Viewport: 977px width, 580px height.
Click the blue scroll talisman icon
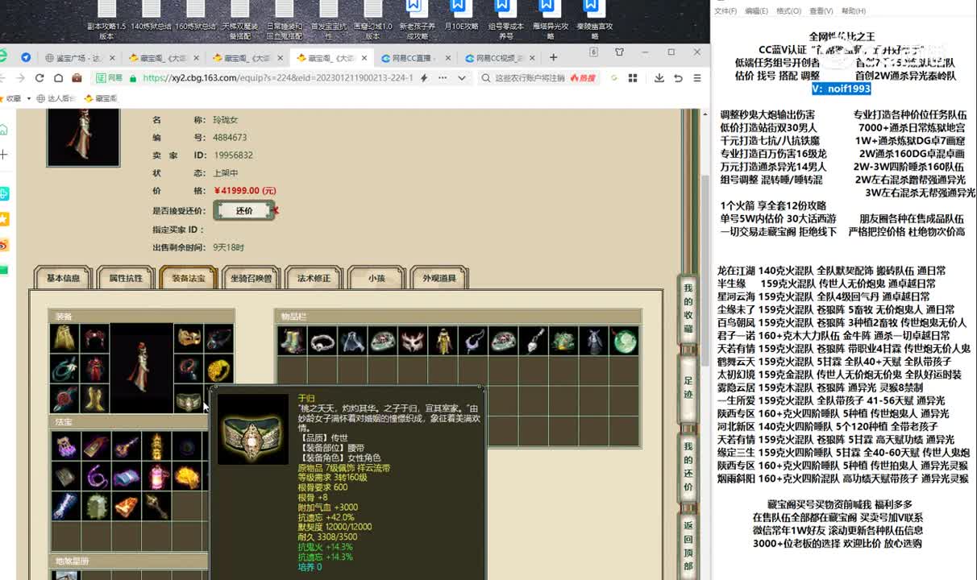[x=127, y=476]
